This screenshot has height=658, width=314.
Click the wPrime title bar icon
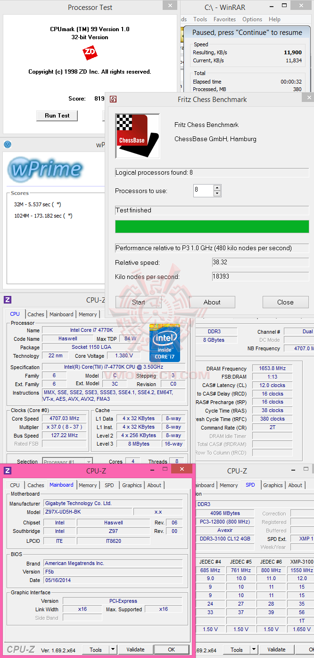pos(7,144)
